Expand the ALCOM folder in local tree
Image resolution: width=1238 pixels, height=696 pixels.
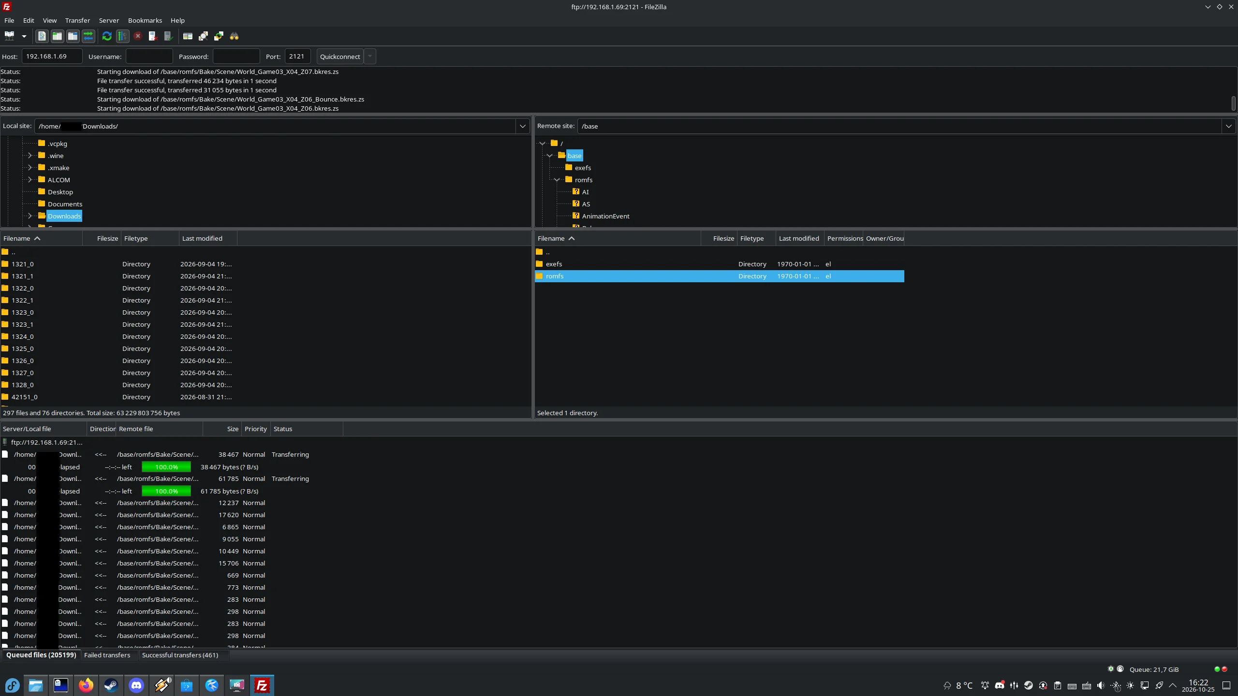pos(30,179)
